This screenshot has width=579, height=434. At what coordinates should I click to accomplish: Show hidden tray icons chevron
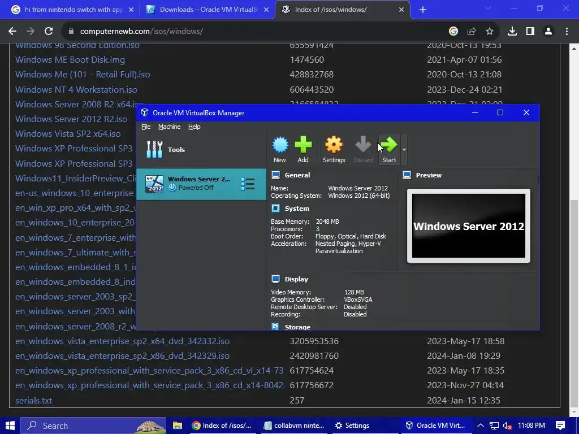[x=481, y=426]
